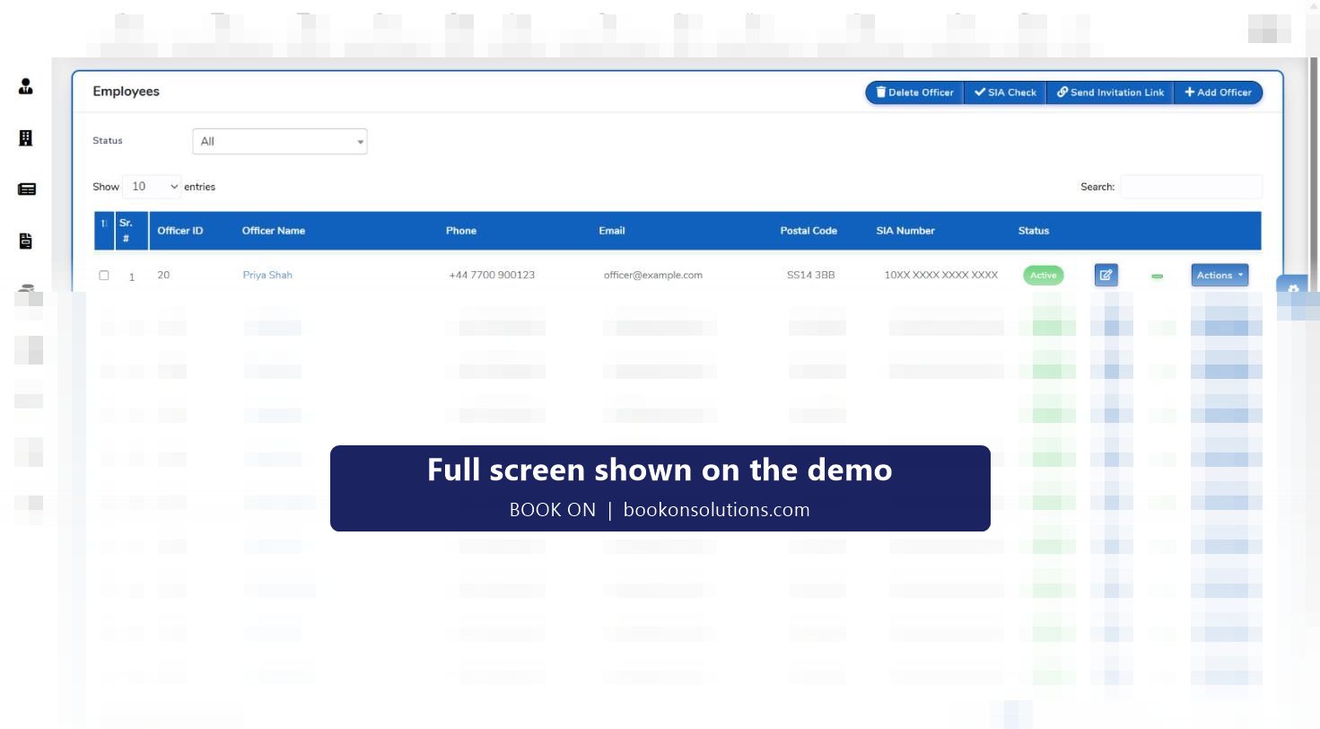Click the Delete Officer button
Screen dimensions: 1320x729
914,92
